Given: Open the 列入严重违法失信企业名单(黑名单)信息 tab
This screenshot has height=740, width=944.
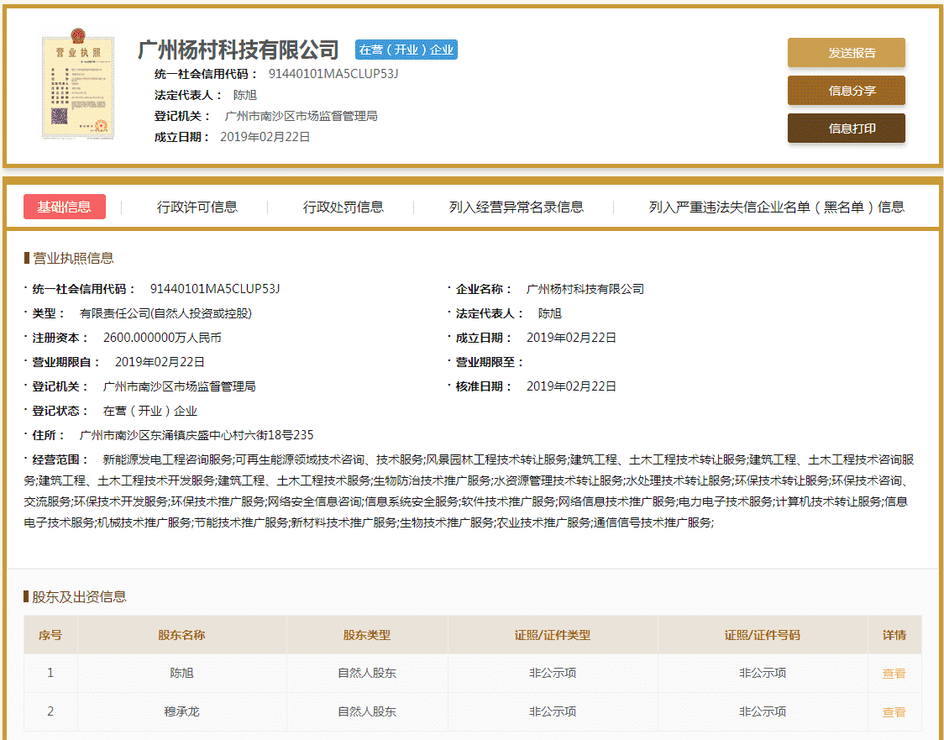Looking at the screenshot, I should click(x=777, y=207).
